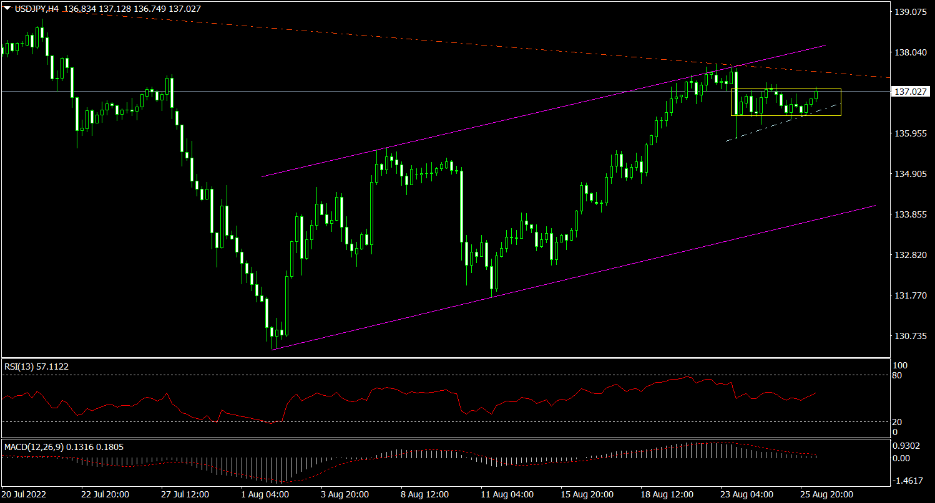Viewport: 935px width, 503px height.
Task: Select the upper magenta channel line
Action: coord(543,111)
